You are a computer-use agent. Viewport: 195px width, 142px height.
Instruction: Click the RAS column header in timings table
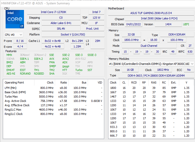point(154,82)
